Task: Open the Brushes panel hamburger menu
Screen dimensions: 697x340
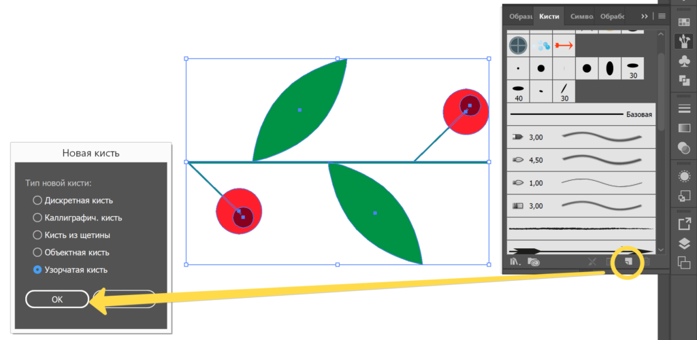Action: (661, 16)
